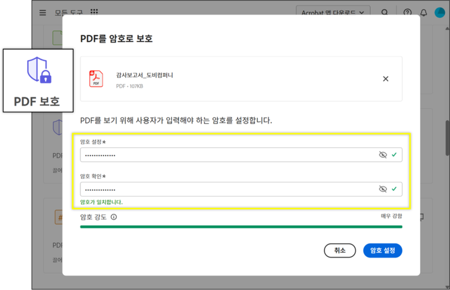The width and height of the screenshot is (450, 290).
Task: Open the notifications bell icon
Action: point(424,13)
